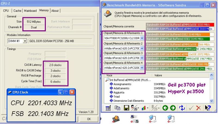The width and height of the screenshot is (218, 124).
Task: Open the two-computers network benchmark module icon
Action: point(134,119)
